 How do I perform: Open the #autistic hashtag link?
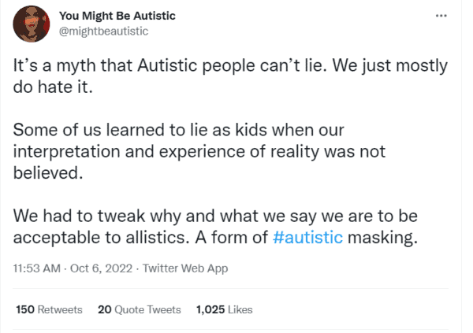pos(307,237)
